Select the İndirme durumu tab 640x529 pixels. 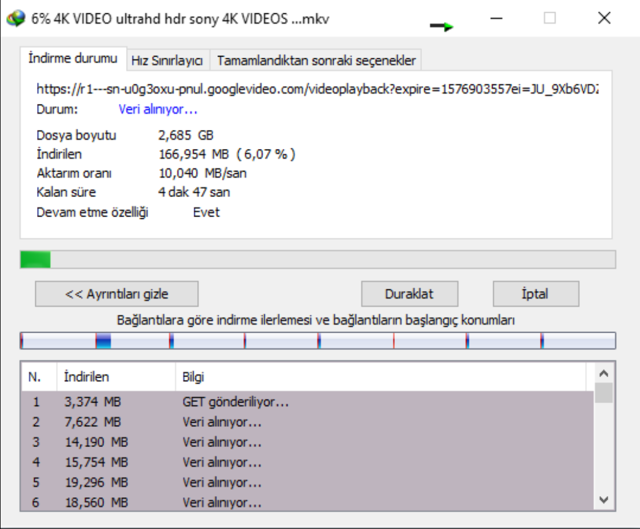73,59
